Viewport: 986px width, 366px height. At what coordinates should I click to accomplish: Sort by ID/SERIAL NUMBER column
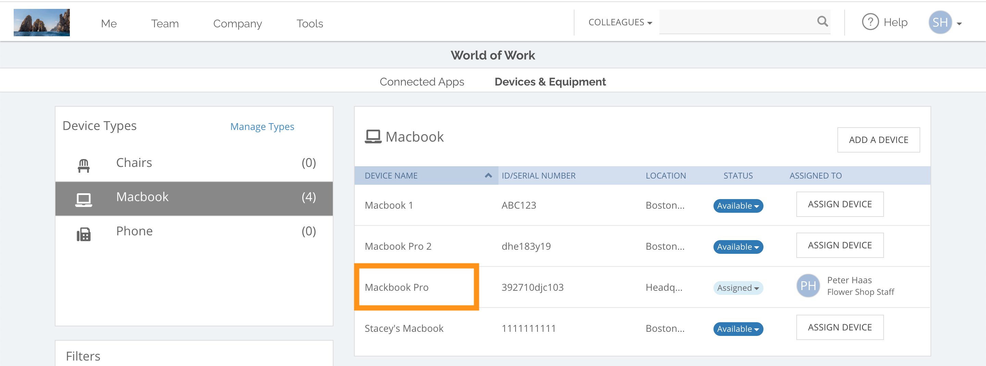538,175
